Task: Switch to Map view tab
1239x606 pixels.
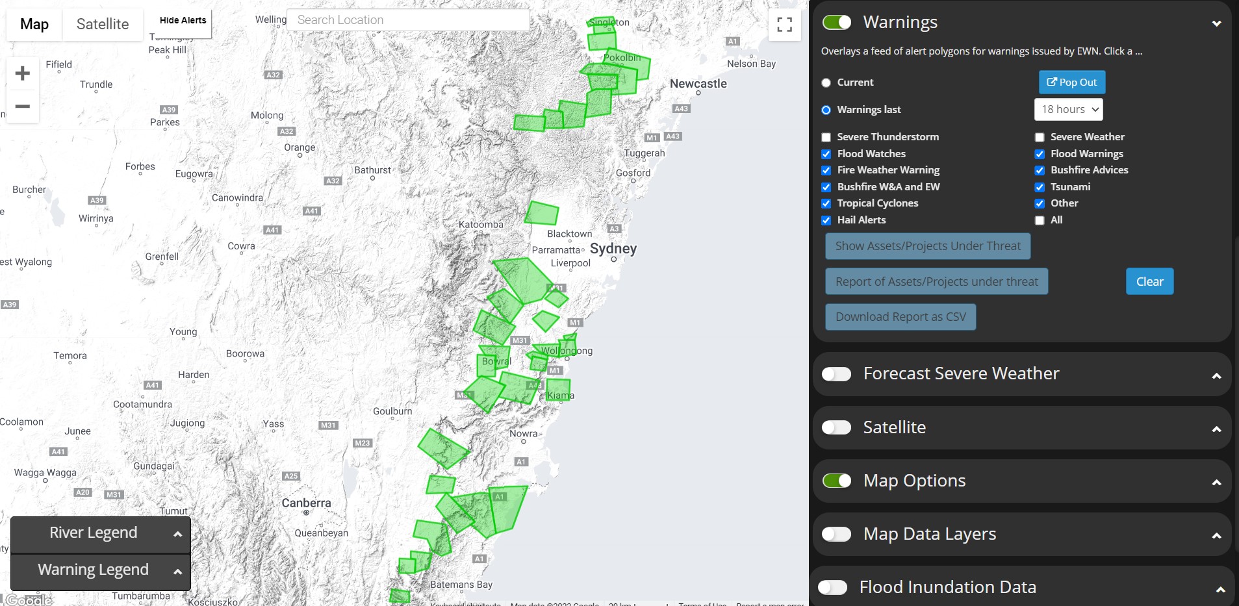Action: pos(34,25)
